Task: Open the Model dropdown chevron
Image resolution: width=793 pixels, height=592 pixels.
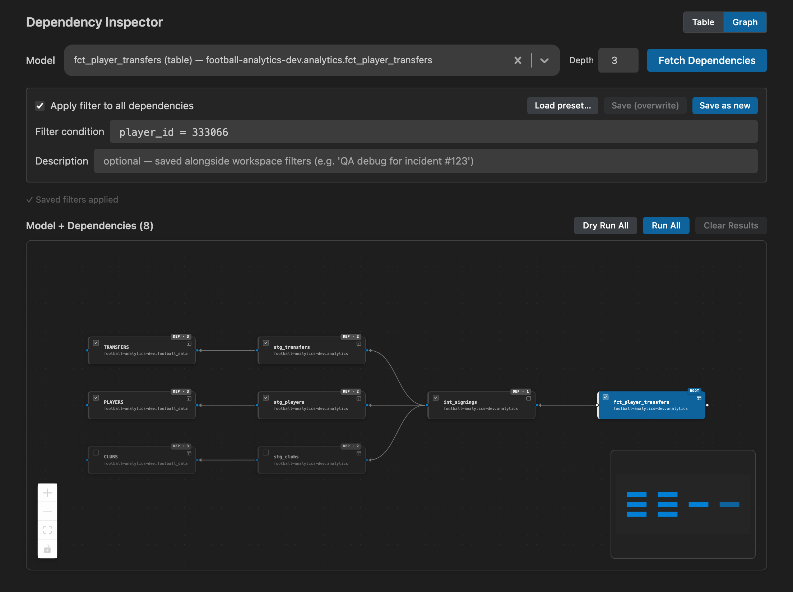Action: pyautogui.click(x=544, y=60)
